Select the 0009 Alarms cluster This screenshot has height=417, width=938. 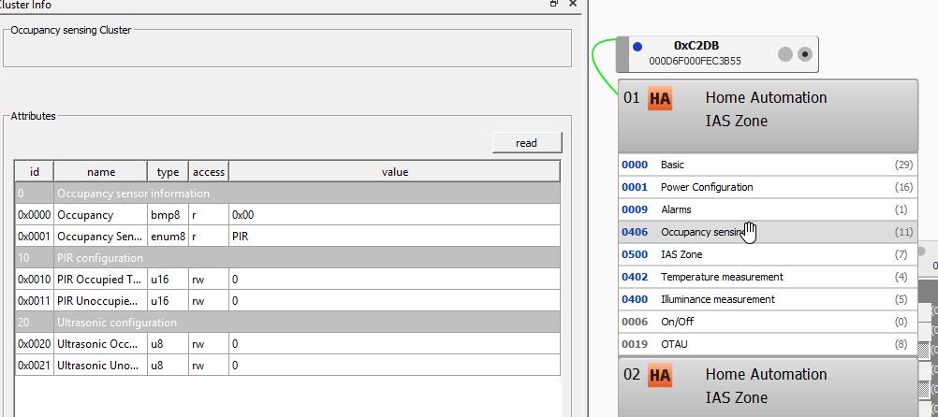[768, 209]
